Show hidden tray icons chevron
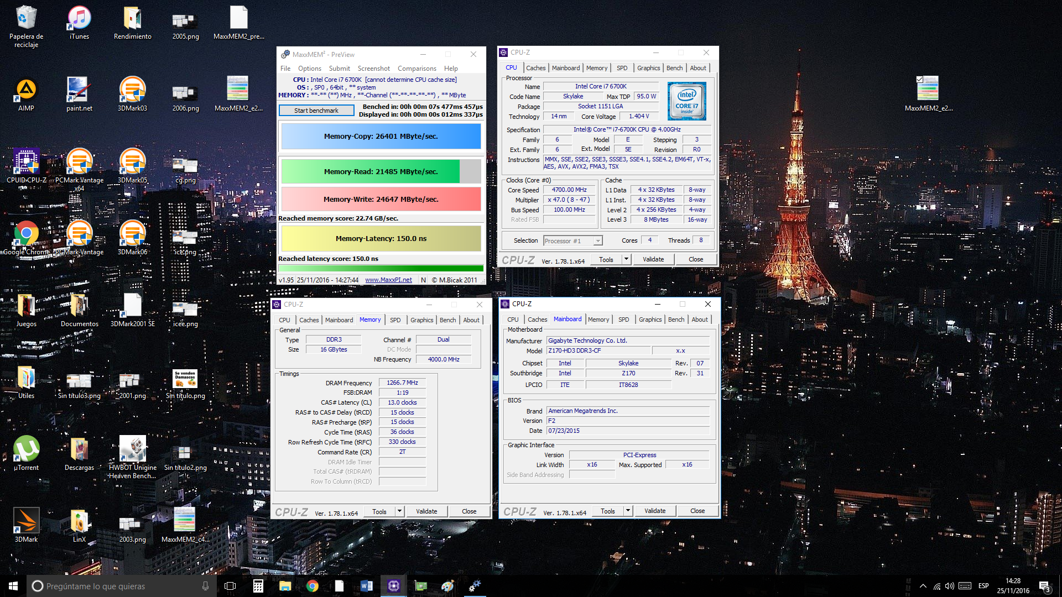 [923, 586]
